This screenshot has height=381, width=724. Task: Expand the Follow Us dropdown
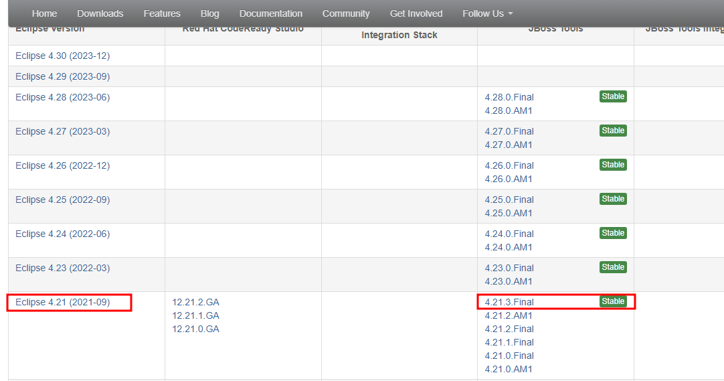coord(488,14)
